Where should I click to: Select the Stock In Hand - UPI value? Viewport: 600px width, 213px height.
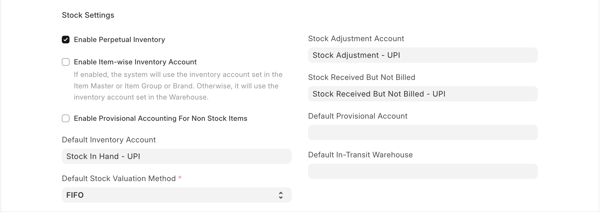[103, 156]
